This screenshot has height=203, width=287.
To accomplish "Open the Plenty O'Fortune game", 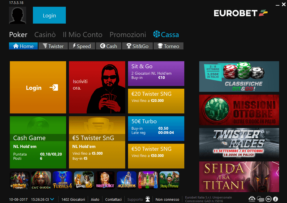I will [169, 180].
